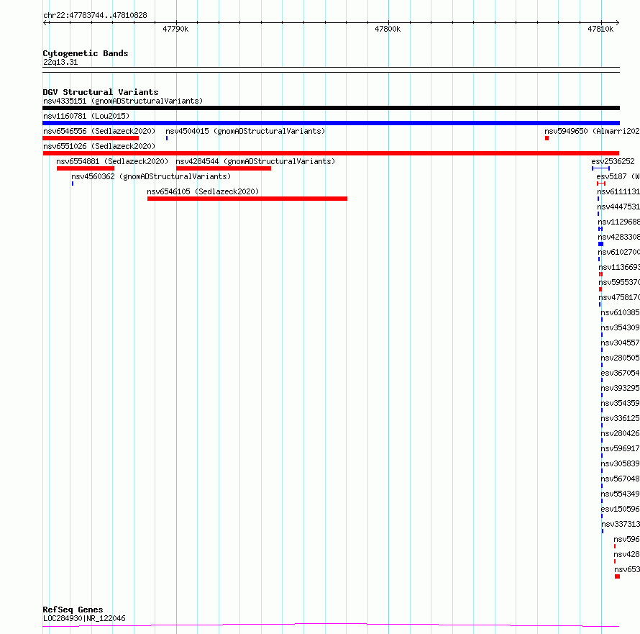This screenshot has height=634, width=640.
Task: Open the nsv6551026 (Sedlazeck2020) label
Action: (x=99, y=146)
